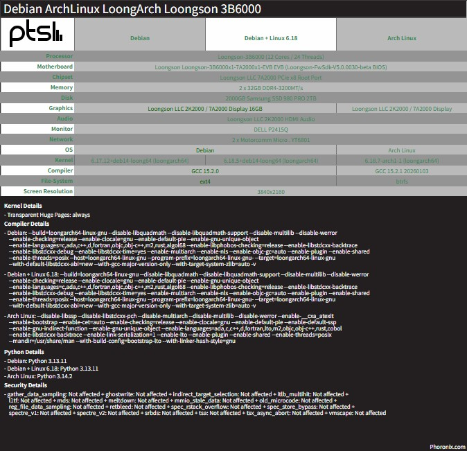Image resolution: width=467 pixels, height=451 pixels.
Task: Click the Arch Linux graphics value without 16GB
Action: (401, 109)
